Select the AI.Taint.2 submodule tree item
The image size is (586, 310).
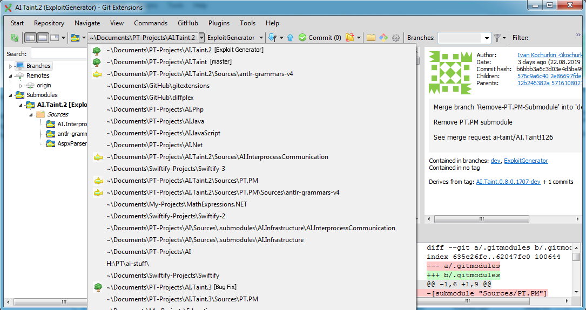pyautogui.click(x=62, y=105)
